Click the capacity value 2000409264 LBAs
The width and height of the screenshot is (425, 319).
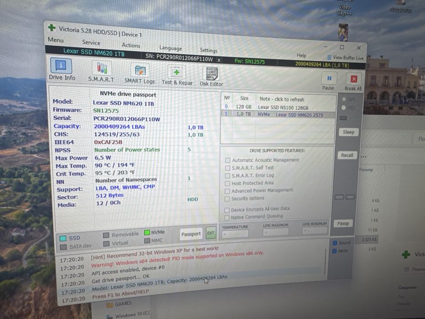[119, 127]
